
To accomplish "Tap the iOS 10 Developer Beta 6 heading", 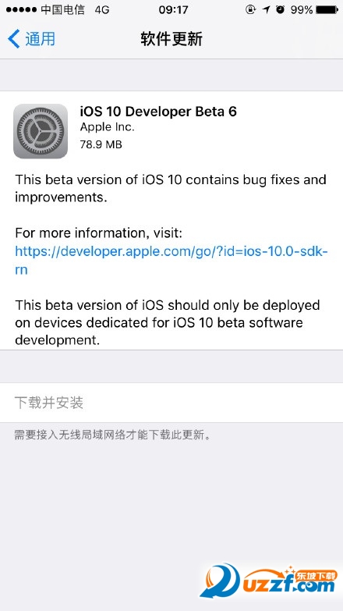I will (x=158, y=112).
